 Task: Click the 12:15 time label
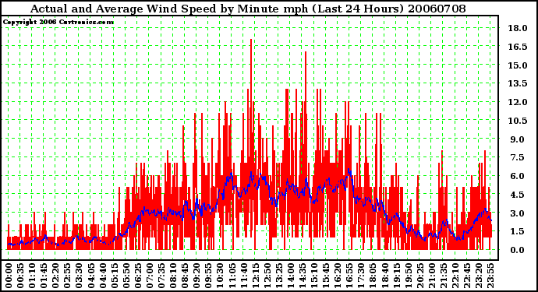[255, 276]
